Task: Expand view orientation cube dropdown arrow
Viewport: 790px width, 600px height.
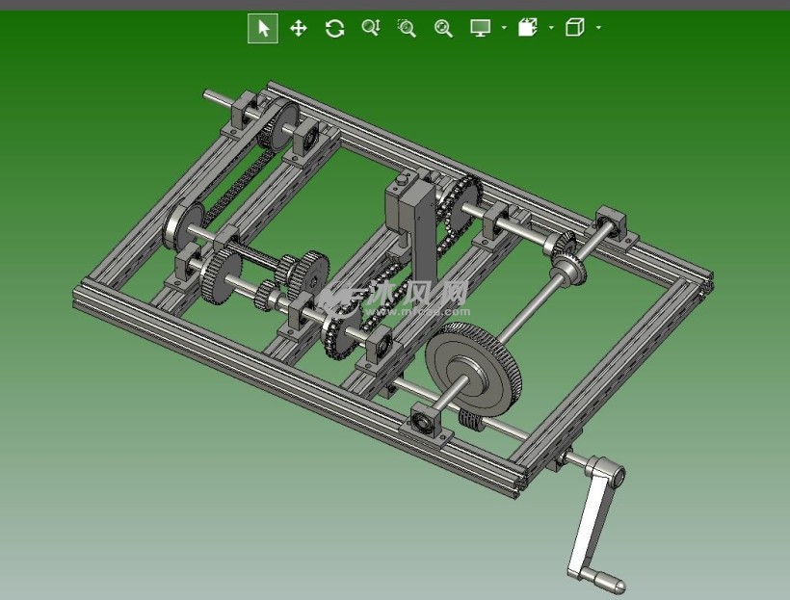Action: [598, 28]
